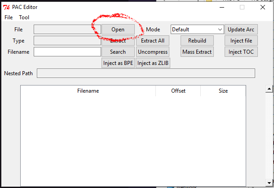Close the PAC Editor window
The height and width of the screenshot is (188, 274).
pyautogui.click(x=263, y=7)
